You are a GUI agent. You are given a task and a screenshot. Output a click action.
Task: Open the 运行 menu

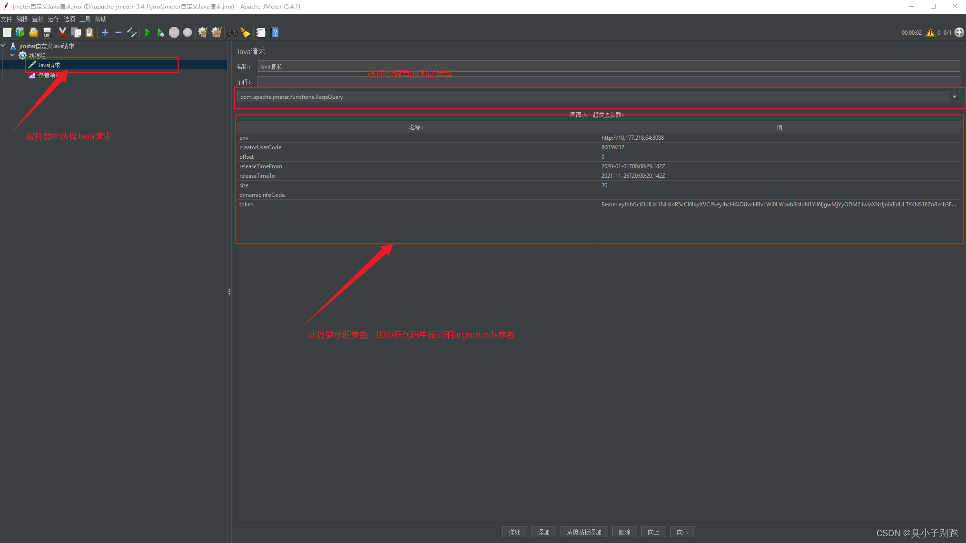[x=54, y=19]
